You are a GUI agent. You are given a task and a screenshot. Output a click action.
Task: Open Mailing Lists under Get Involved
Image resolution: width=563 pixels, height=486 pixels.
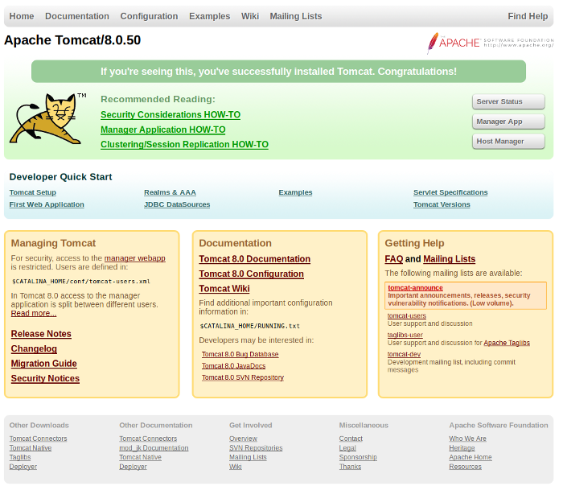(x=248, y=457)
